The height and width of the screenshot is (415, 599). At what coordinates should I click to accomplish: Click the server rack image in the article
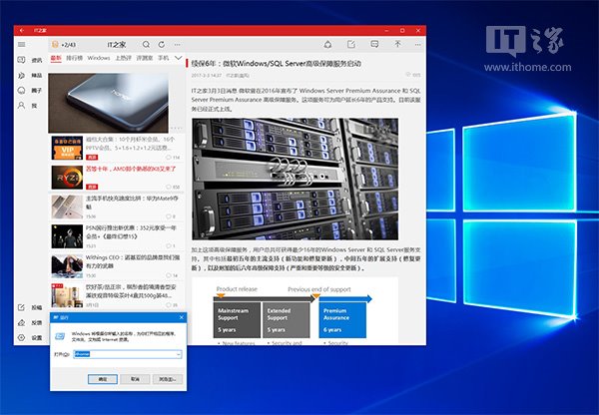point(295,179)
